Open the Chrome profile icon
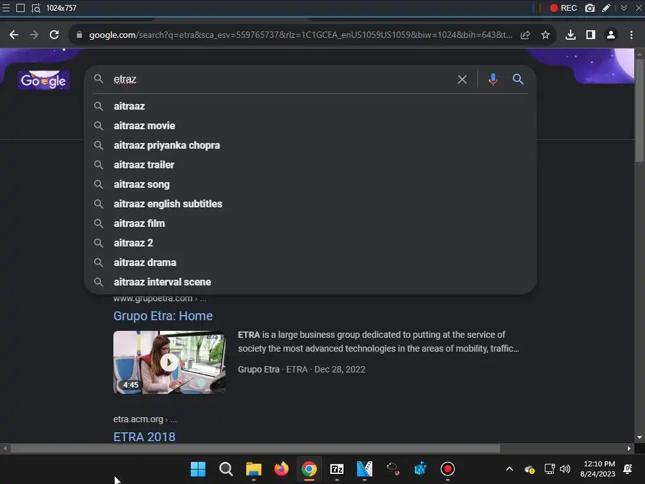This screenshot has width=645, height=484. pyautogui.click(x=611, y=35)
